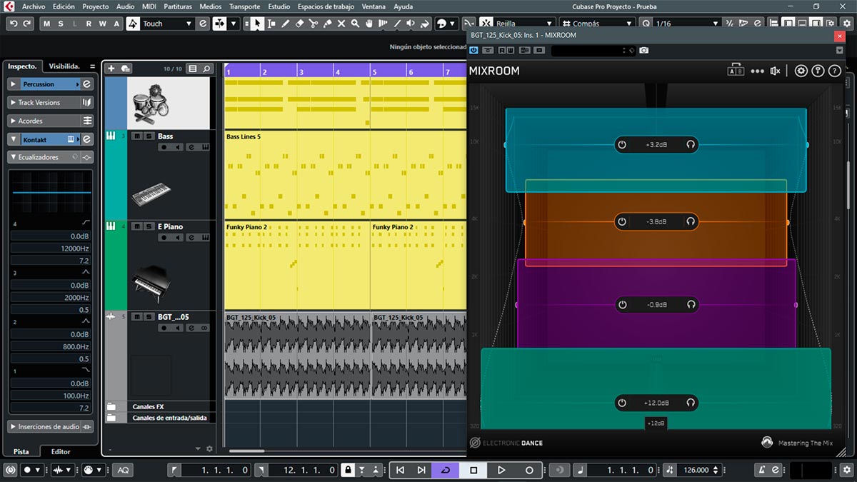Toggle MIXROOM mute speaker icon

[776, 71]
